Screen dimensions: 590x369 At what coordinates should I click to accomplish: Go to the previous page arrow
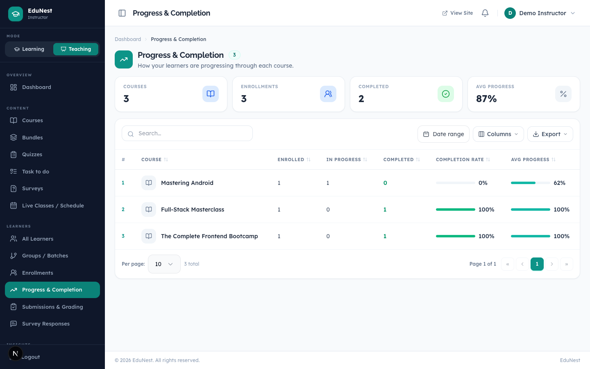[522, 264]
